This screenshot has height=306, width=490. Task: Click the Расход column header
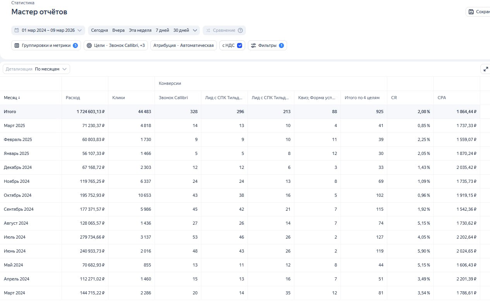73,98
